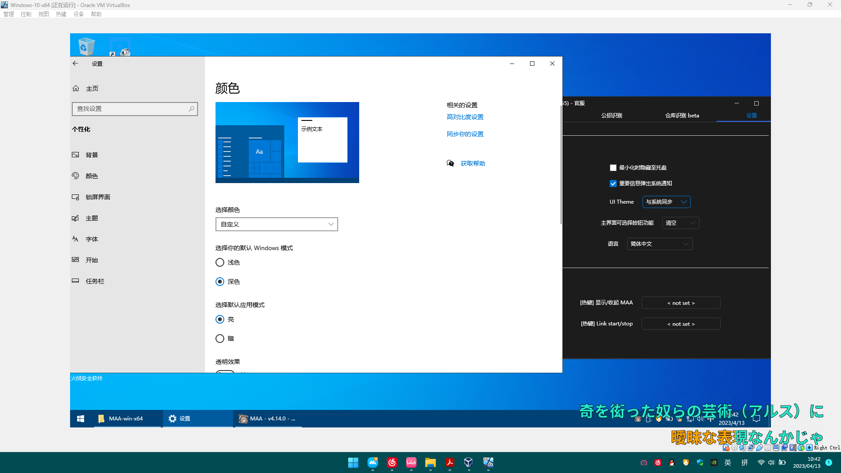Open the 选择颜色 dropdown showing 自定义
The height and width of the screenshot is (473, 841).
point(276,224)
